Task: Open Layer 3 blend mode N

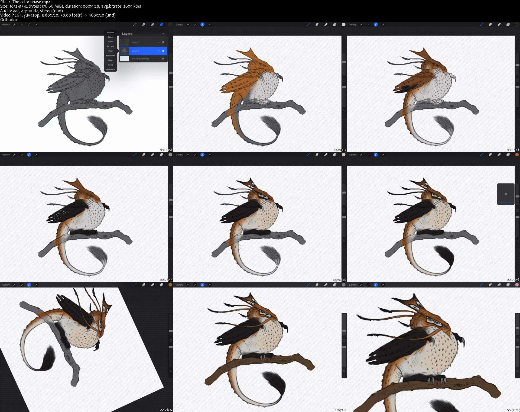Action: pos(159,42)
